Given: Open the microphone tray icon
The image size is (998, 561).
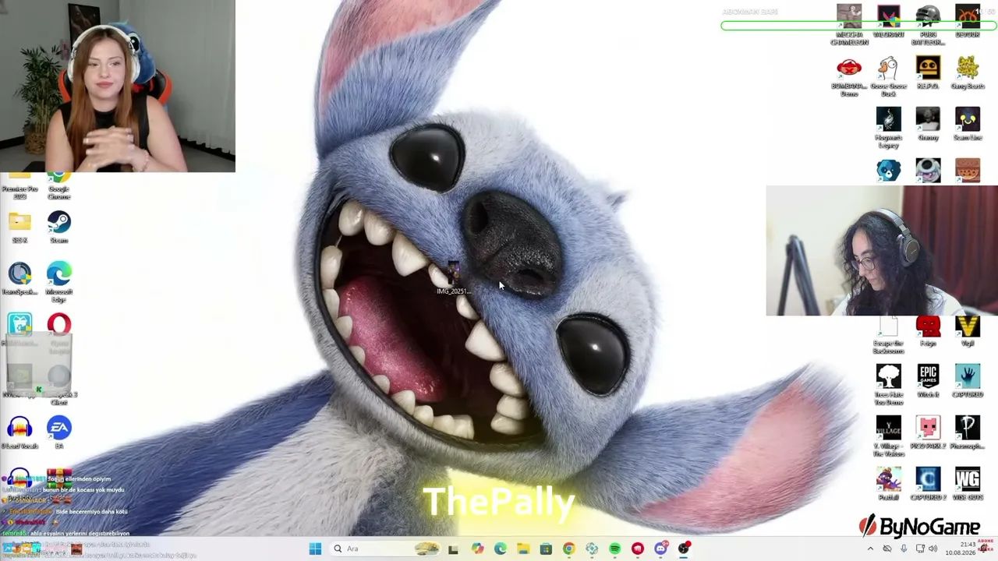Looking at the screenshot, I should (x=903, y=549).
